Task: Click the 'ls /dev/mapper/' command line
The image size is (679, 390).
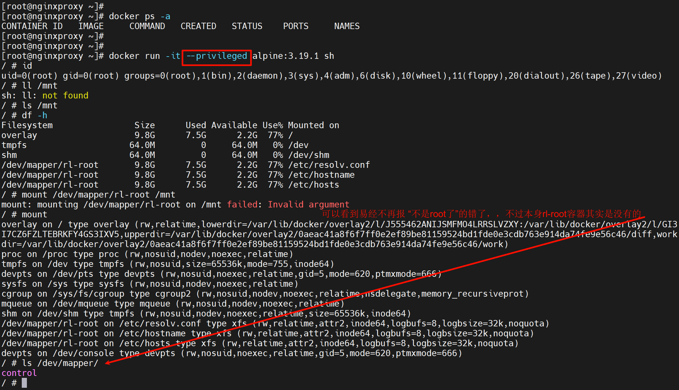Action: pos(60,363)
